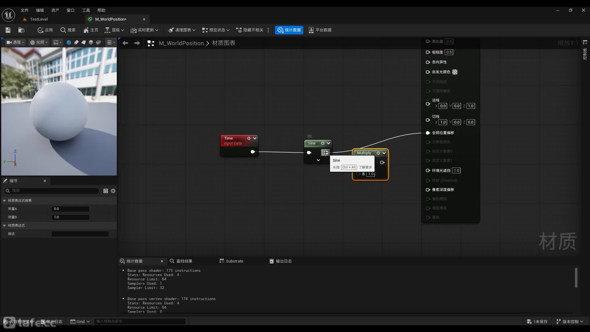
Task: Click the Apply (应用) toolbar button
Action: click(45, 30)
